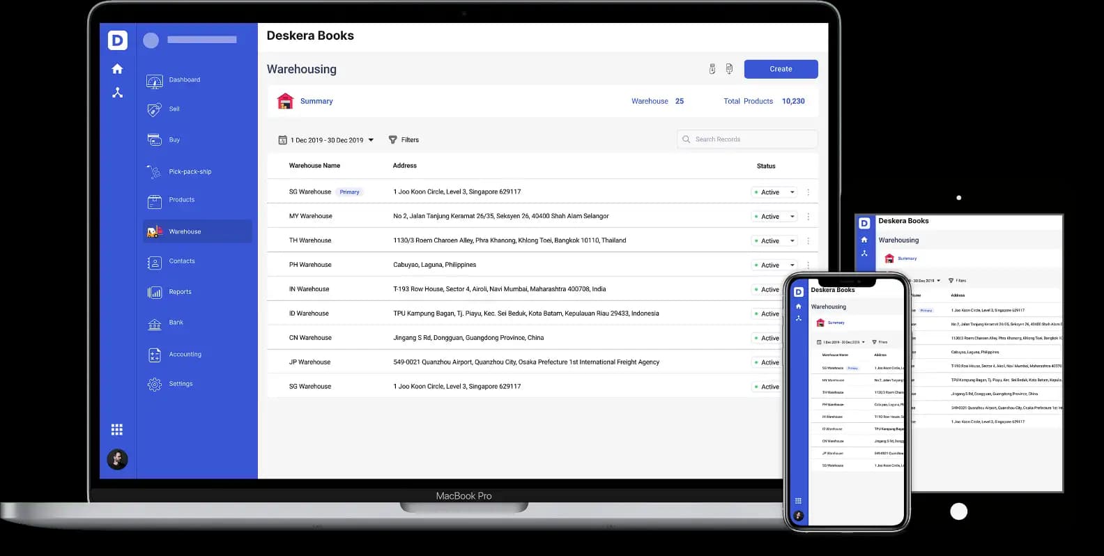1104x556 pixels.
Task: Click the Filters funnel icon
Action: pyautogui.click(x=393, y=140)
